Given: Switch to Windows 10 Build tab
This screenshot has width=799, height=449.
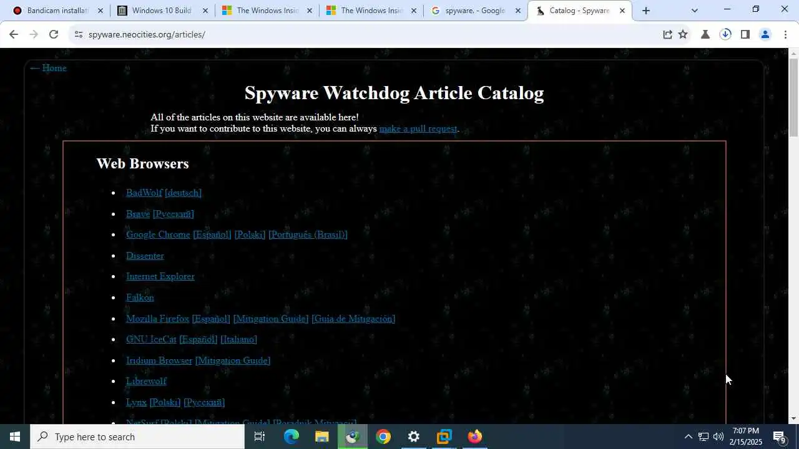Looking at the screenshot, I should click(x=161, y=11).
